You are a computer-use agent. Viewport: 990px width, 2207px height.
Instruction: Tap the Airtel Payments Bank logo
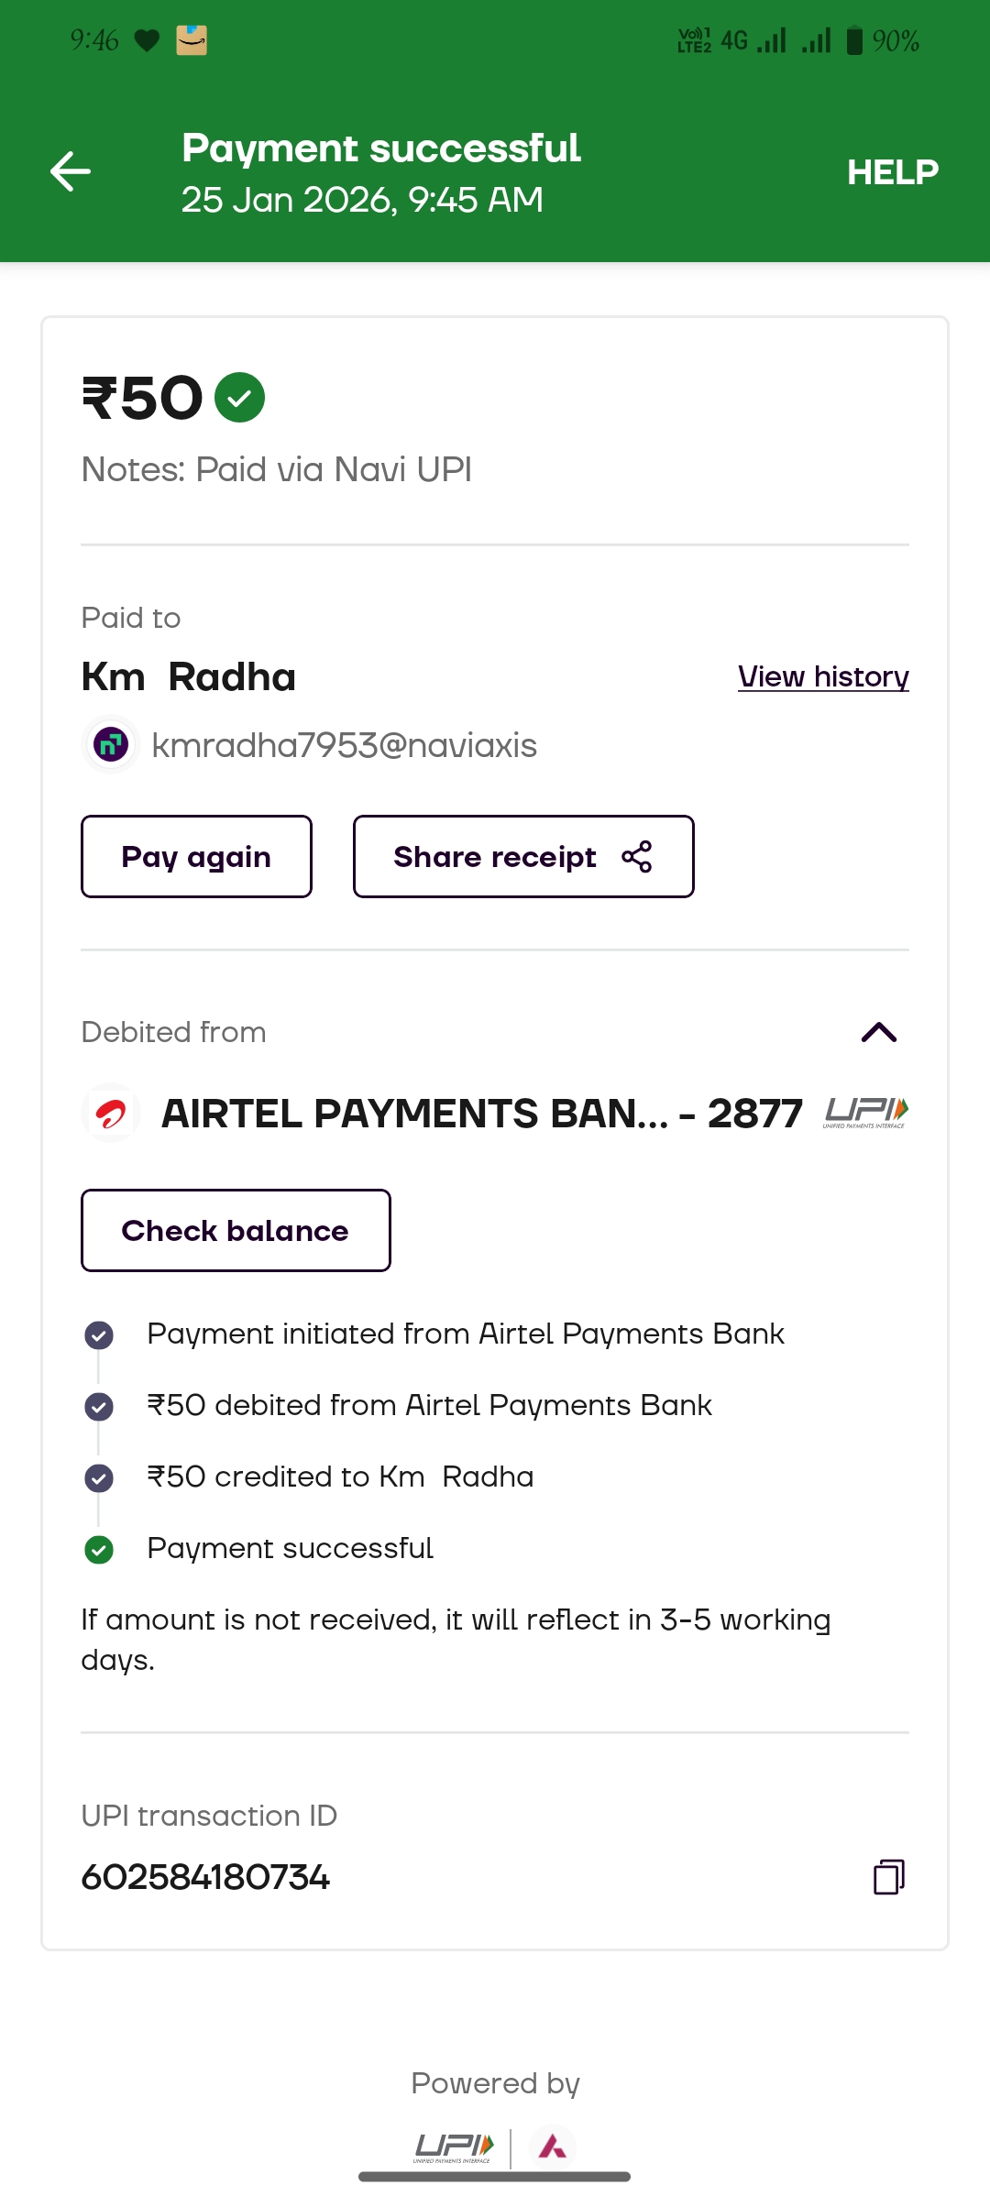111,1114
